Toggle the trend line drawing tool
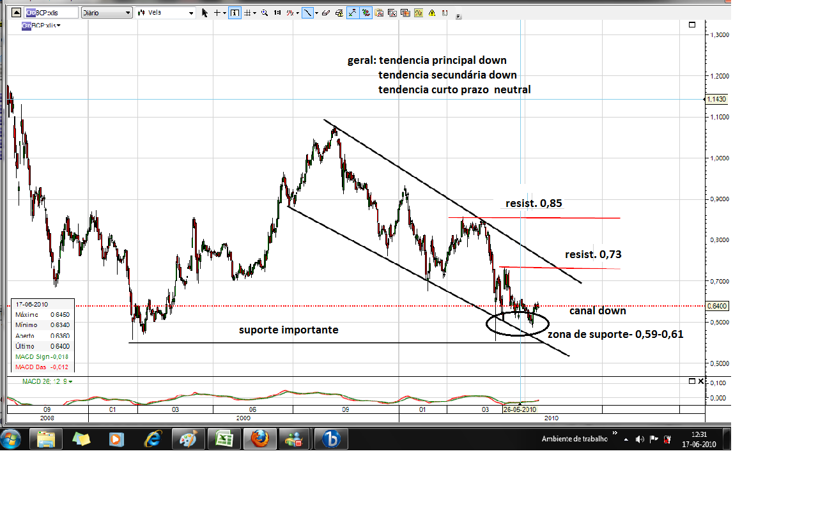 [x=307, y=12]
